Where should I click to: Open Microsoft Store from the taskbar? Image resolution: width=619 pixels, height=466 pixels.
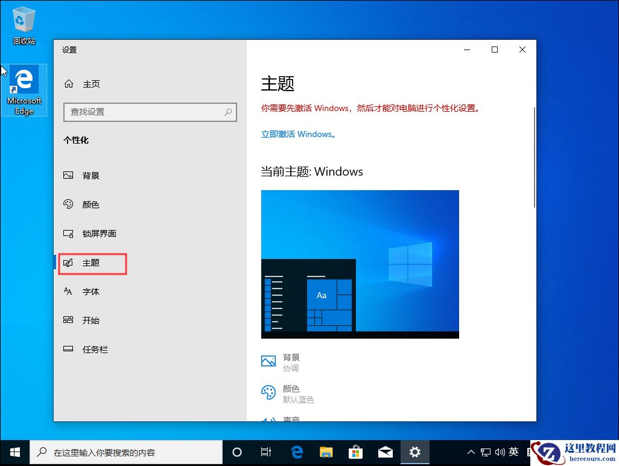coord(355,452)
